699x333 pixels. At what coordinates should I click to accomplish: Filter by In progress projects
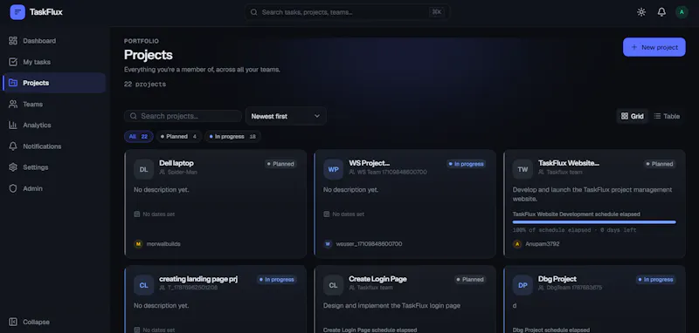[x=232, y=137]
